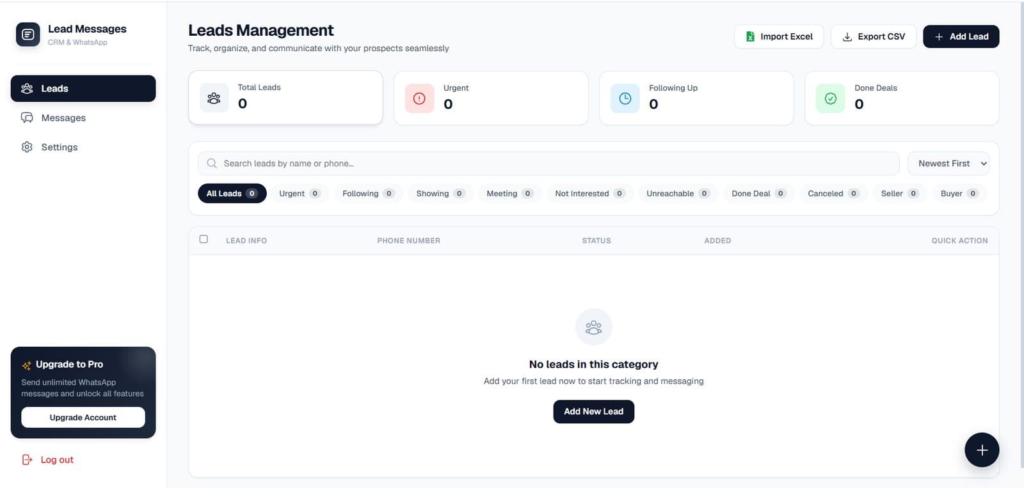Click the empty-state people icon
1024x488 pixels.
(x=593, y=327)
